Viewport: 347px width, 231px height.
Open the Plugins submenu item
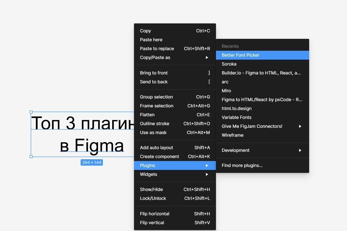(175, 165)
